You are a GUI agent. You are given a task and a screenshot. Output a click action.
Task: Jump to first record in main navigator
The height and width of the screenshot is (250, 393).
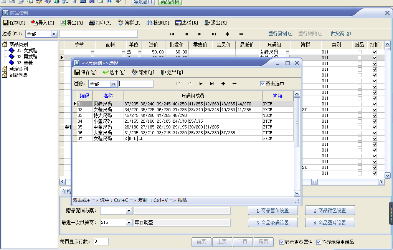click(x=172, y=34)
